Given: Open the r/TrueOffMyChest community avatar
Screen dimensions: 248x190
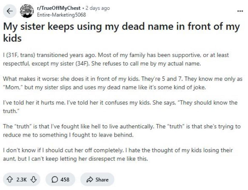Looking at the screenshot, I should (27, 11).
